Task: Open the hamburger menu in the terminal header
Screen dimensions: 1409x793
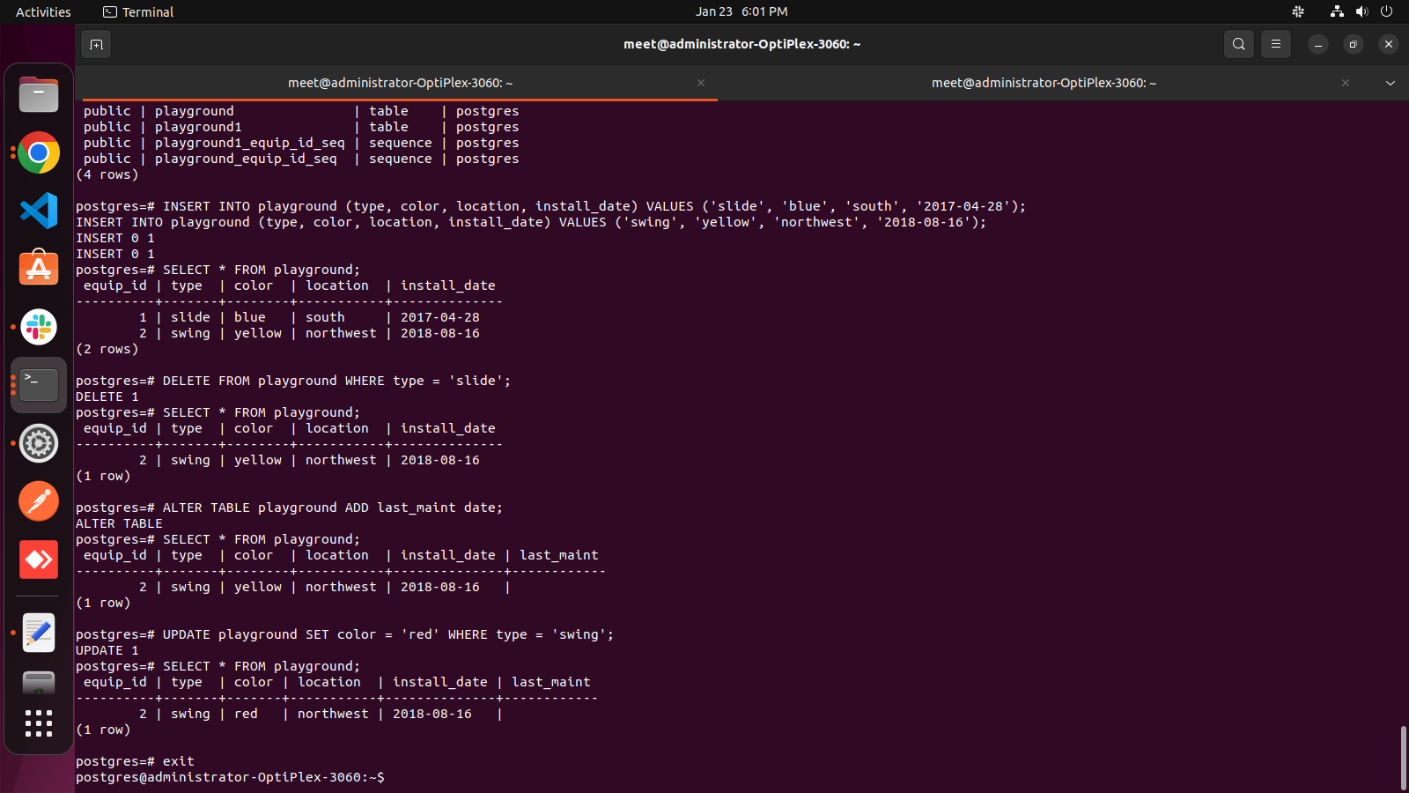Action: (1275, 43)
